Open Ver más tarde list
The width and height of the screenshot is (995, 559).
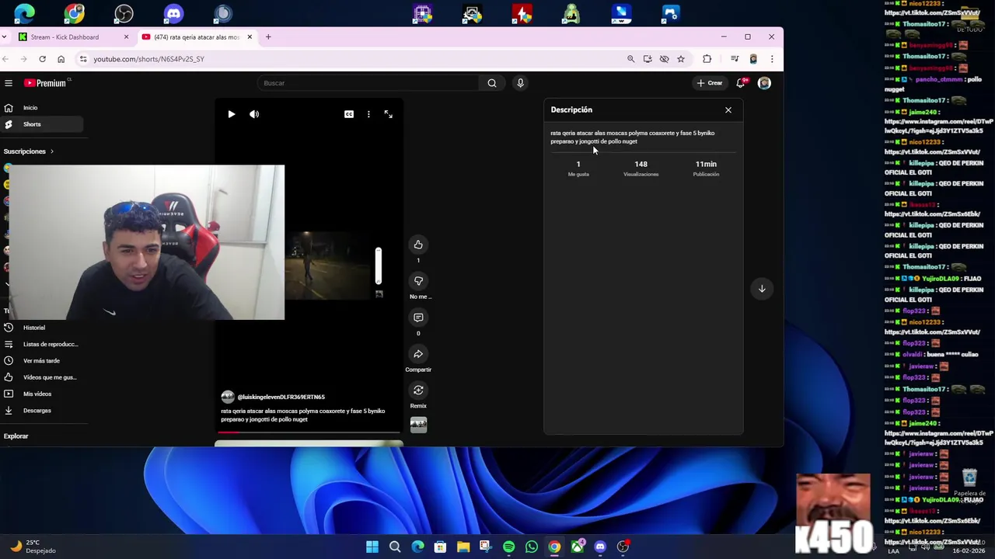41,361
